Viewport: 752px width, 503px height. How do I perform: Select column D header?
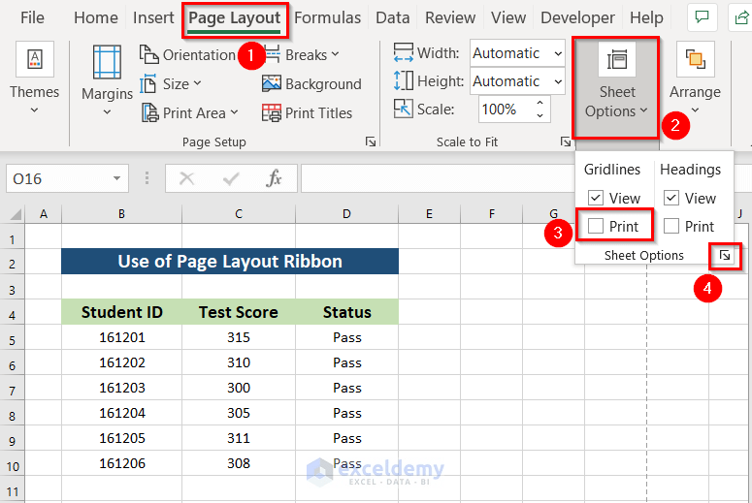[346, 213]
